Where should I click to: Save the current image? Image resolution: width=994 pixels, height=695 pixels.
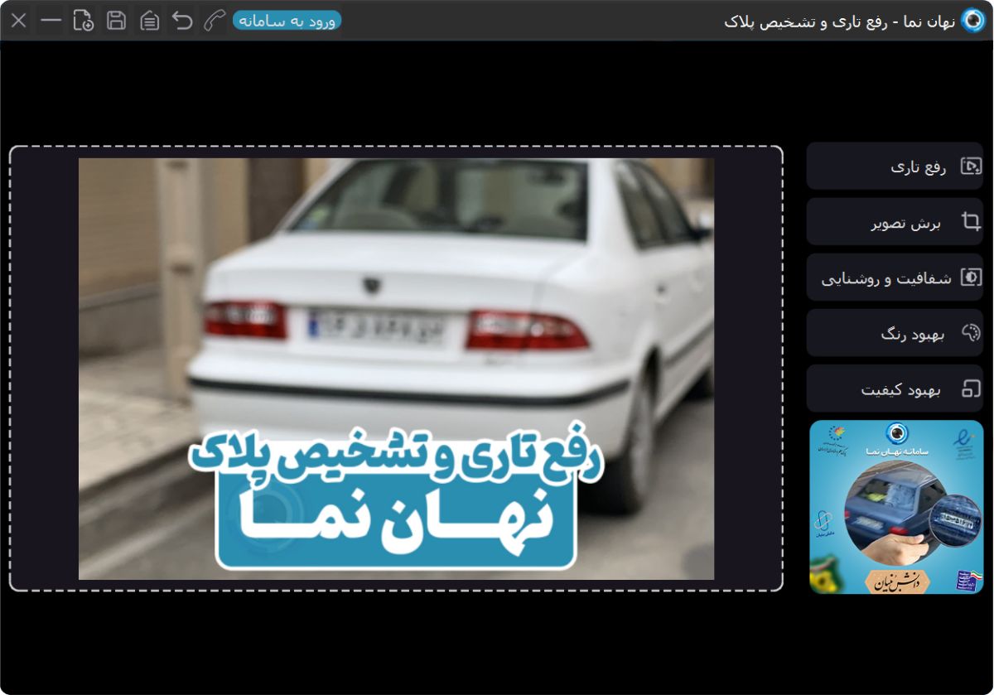click(x=116, y=20)
